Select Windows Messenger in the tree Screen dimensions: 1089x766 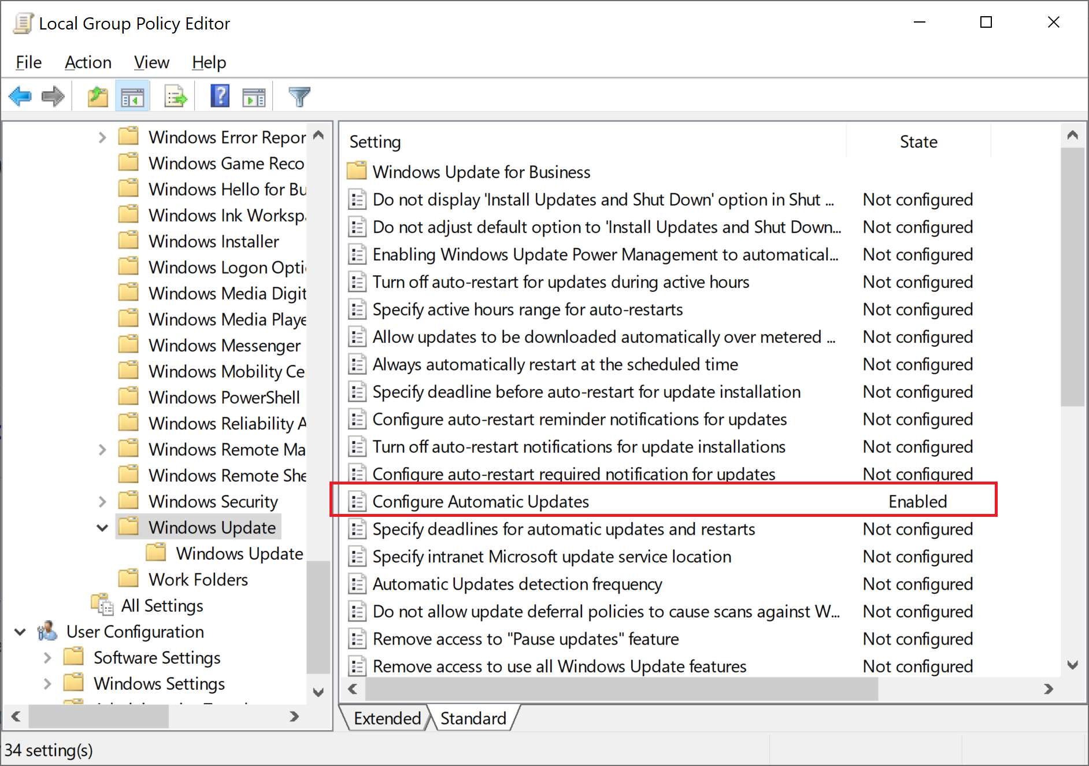point(224,345)
